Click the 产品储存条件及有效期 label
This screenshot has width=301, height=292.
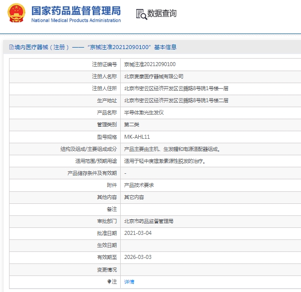coord(92,173)
